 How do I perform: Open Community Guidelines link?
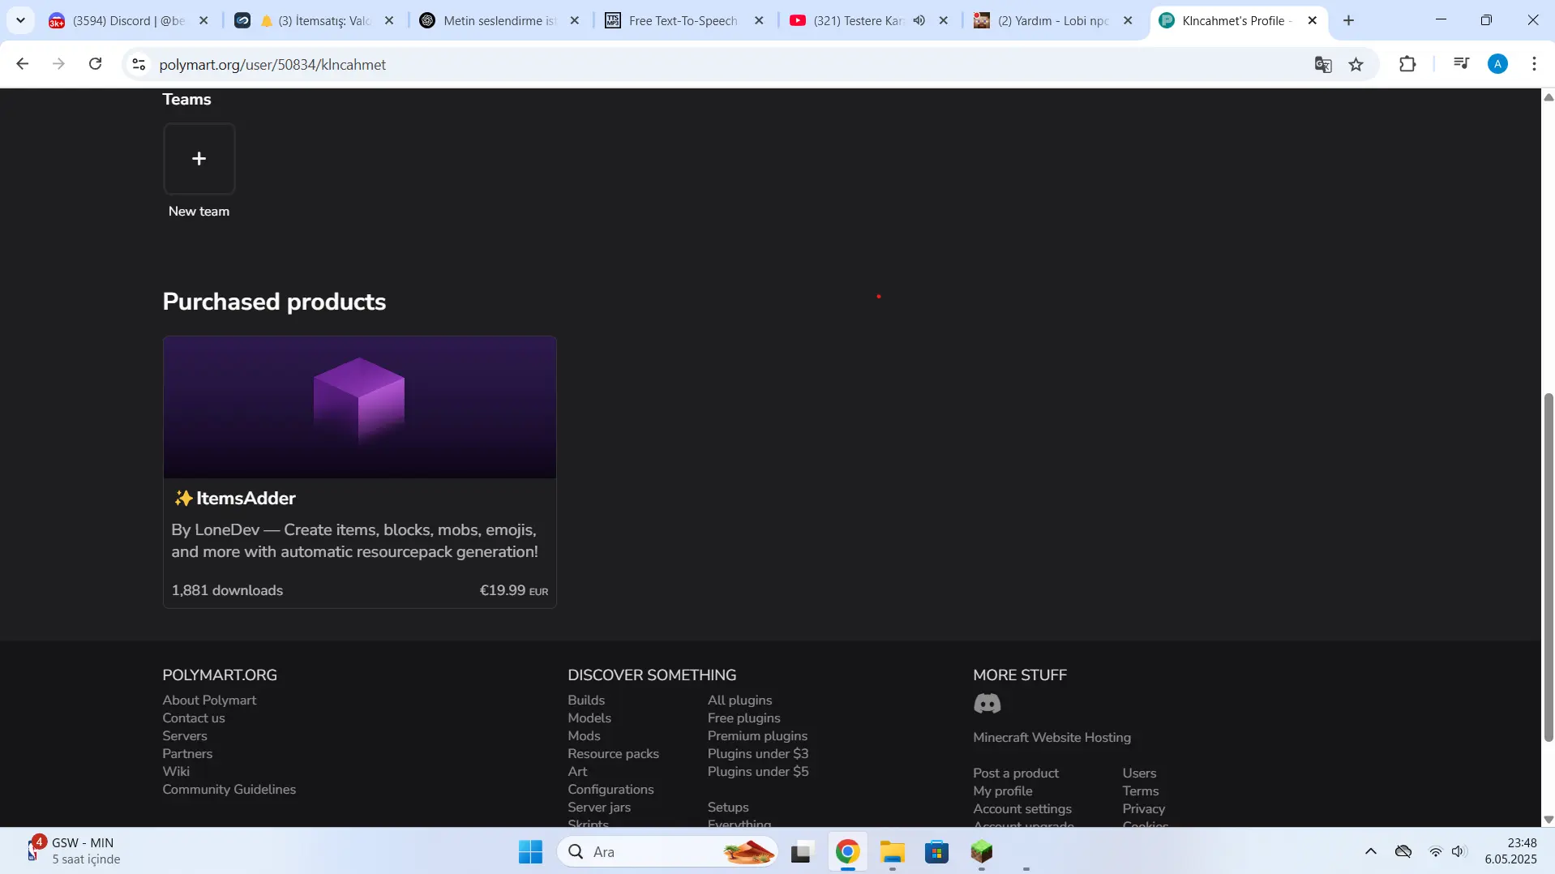coord(229,790)
